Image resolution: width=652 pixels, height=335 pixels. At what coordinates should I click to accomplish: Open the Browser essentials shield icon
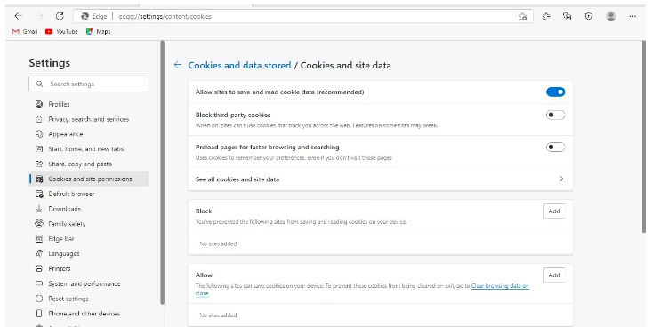click(588, 16)
